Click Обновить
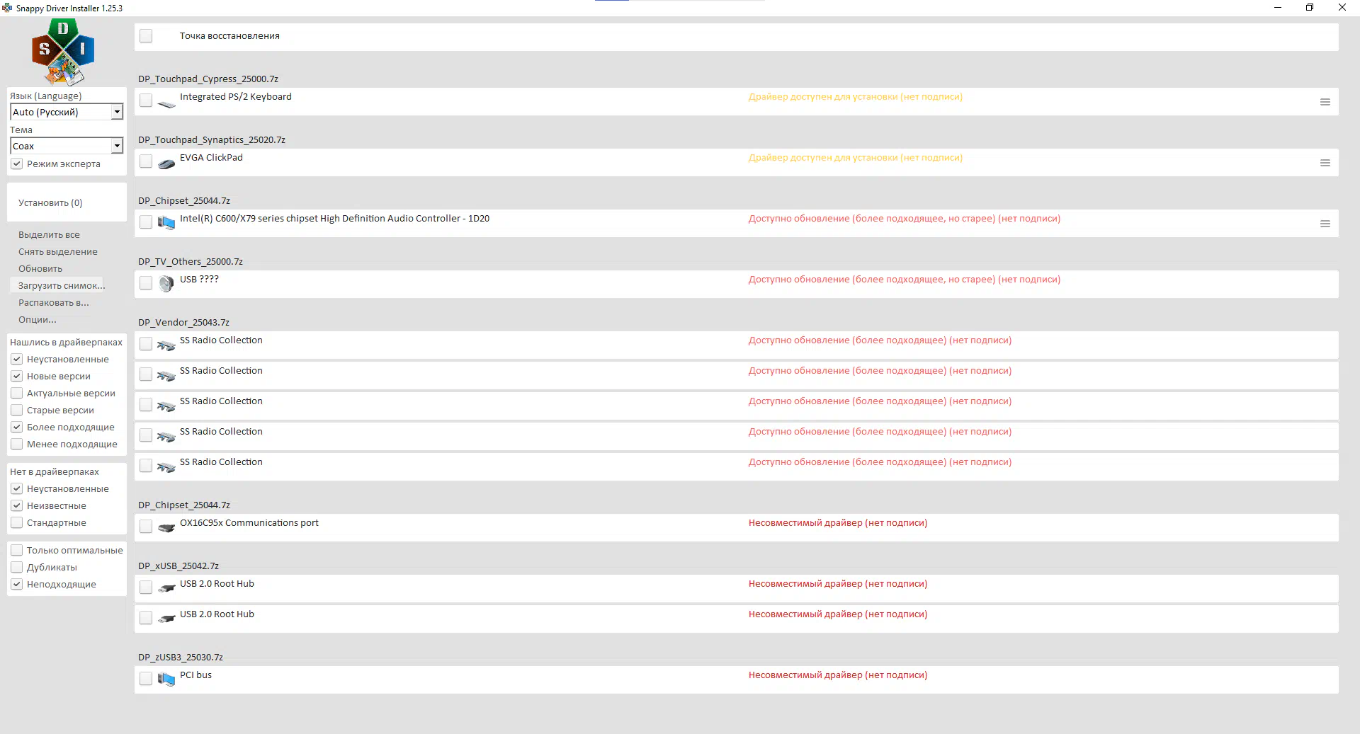This screenshot has height=734, width=1360. point(40,268)
